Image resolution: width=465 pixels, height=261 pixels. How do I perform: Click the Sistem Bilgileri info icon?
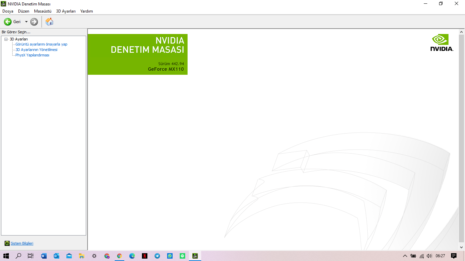point(7,243)
